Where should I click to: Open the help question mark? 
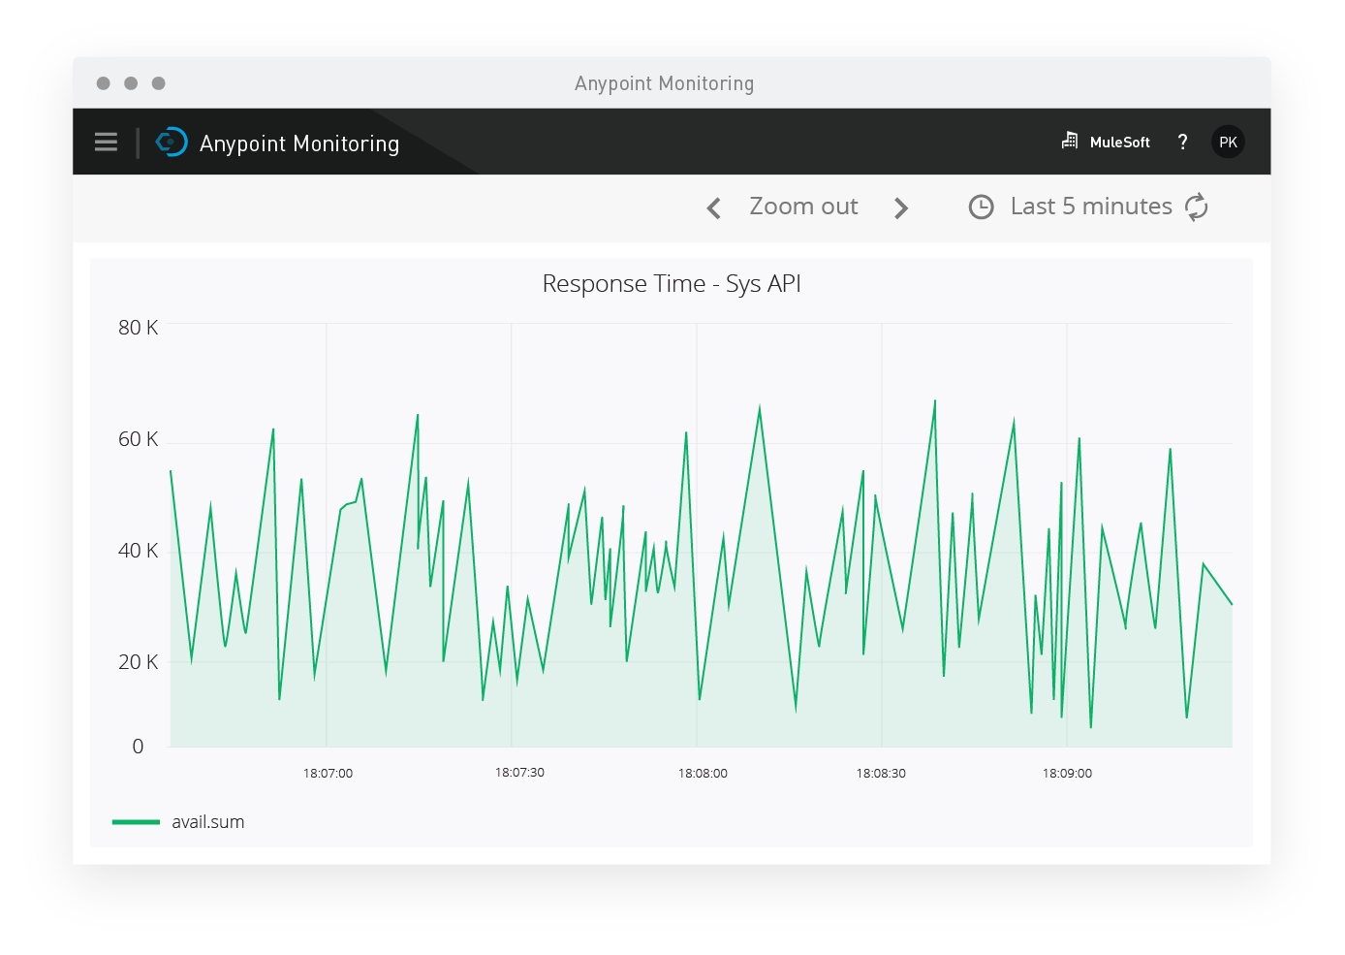(1182, 142)
